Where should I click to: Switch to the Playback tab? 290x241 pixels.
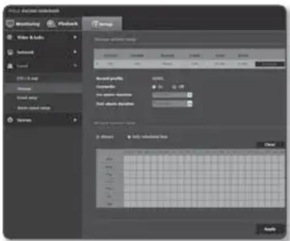pyautogui.click(x=62, y=24)
